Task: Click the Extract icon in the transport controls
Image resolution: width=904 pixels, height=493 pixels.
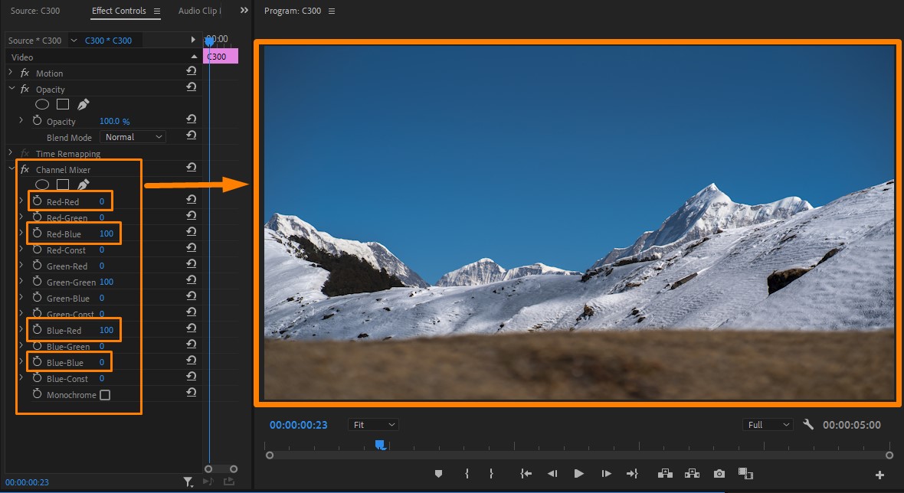Action: point(692,473)
